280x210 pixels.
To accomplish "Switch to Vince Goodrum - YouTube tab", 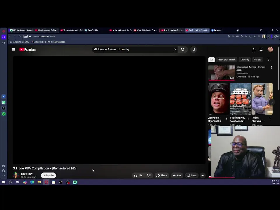I will pyautogui.click(x=72, y=30).
